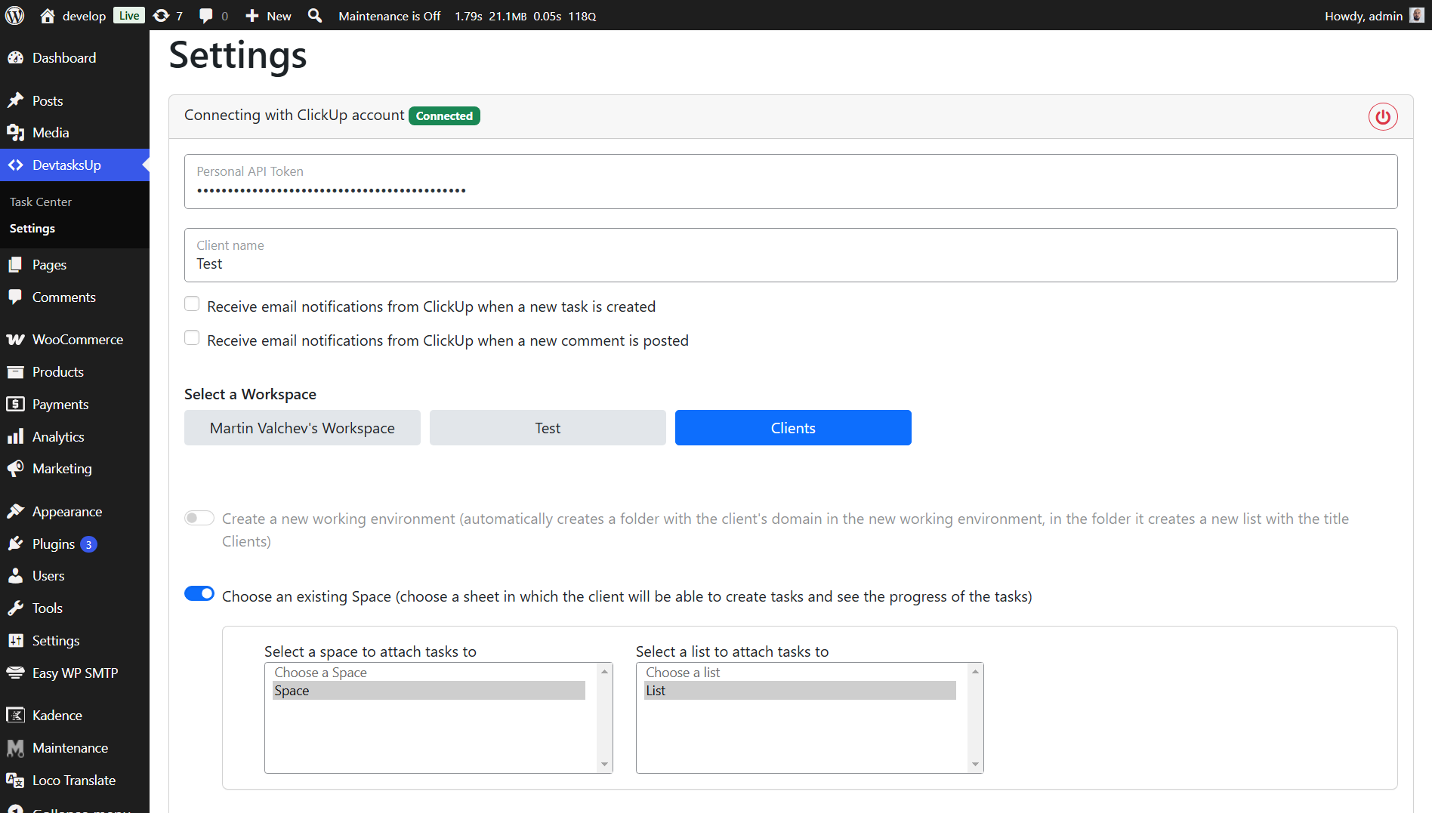Open the Analytics bar-chart menu
This screenshot has height=813, width=1432.
click(75, 436)
